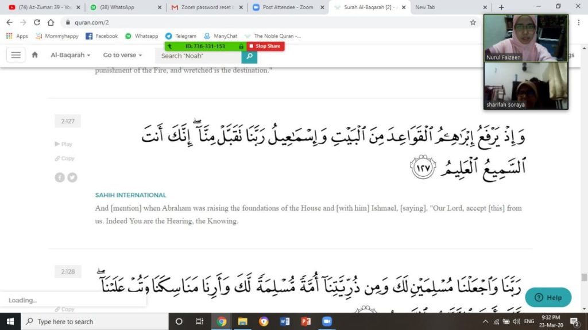Open the Go to verse dropdown
Viewport: 588px width, 330px height.
(122, 55)
